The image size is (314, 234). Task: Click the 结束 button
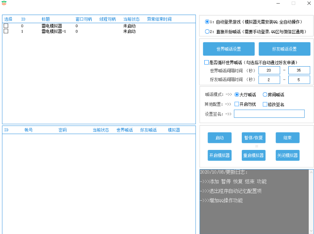tap(287, 138)
